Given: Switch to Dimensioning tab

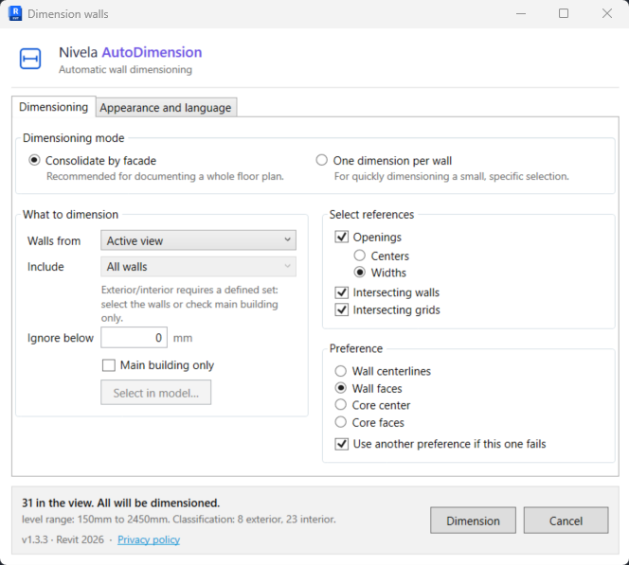Looking at the screenshot, I should point(54,107).
